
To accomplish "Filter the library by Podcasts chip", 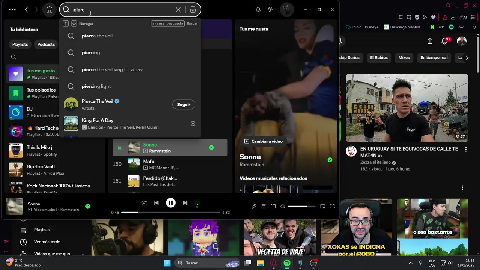I will (46, 44).
